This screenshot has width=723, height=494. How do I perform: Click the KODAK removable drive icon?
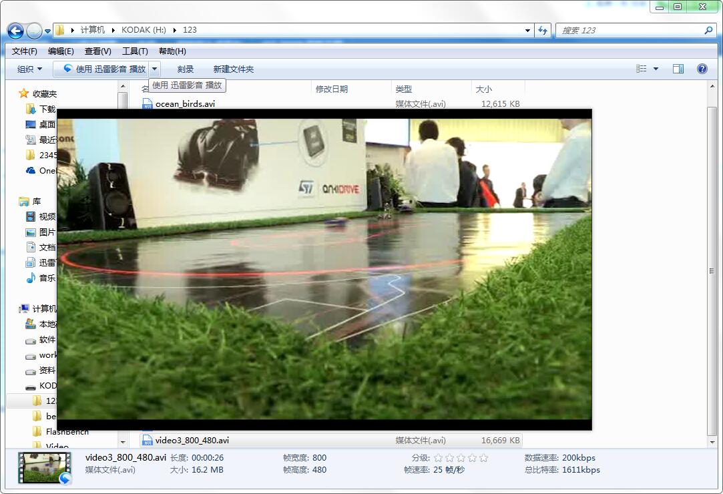[x=31, y=387]
